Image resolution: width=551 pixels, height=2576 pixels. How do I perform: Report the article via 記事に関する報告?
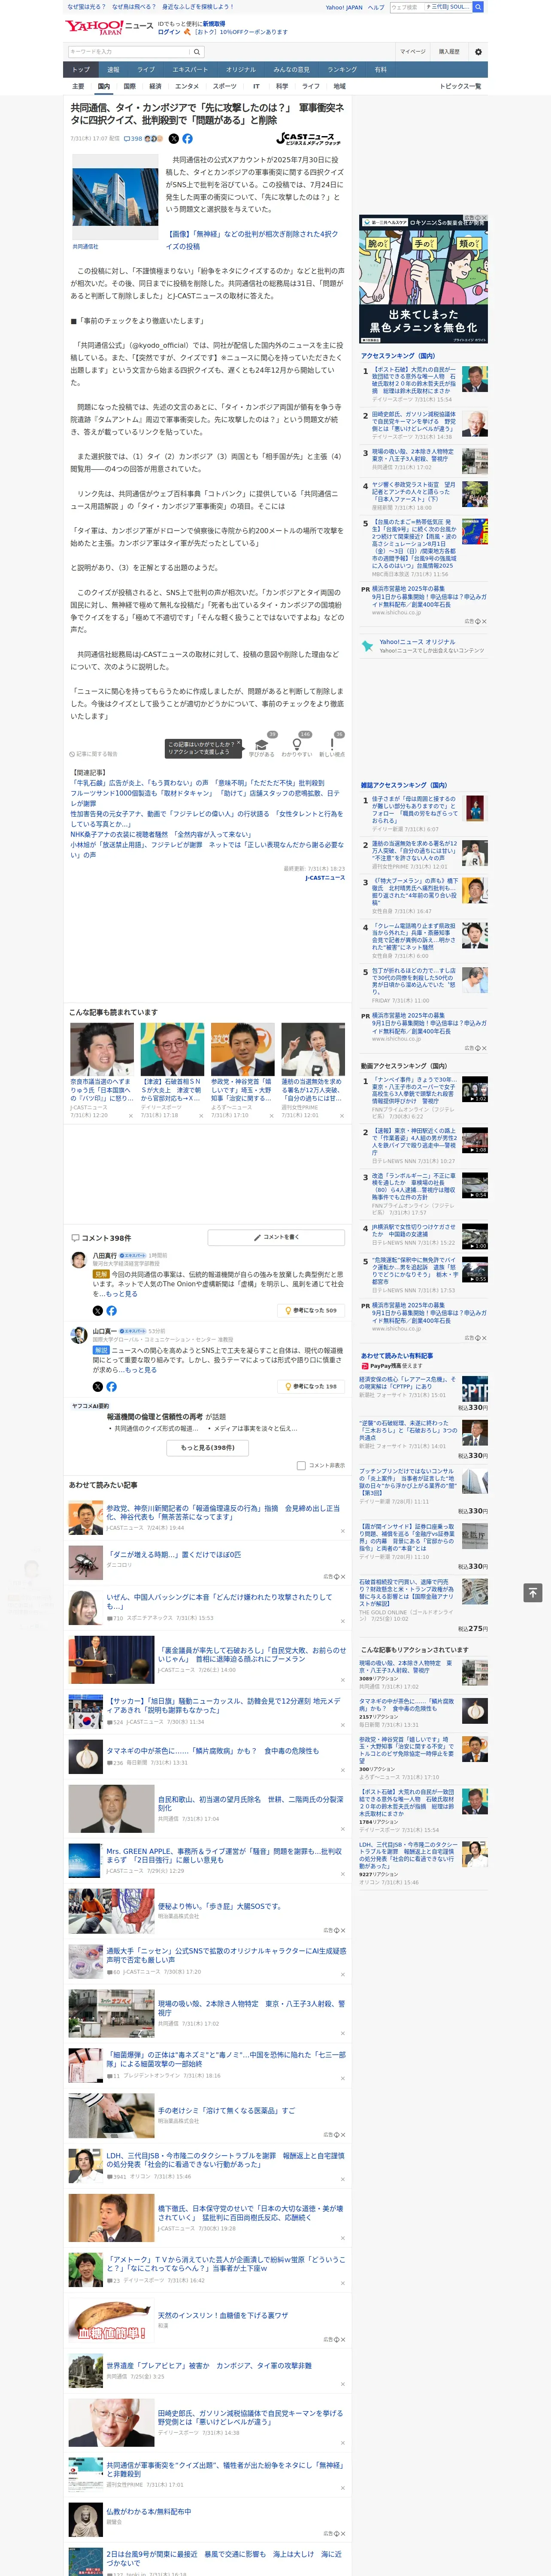tap(94, 754)
